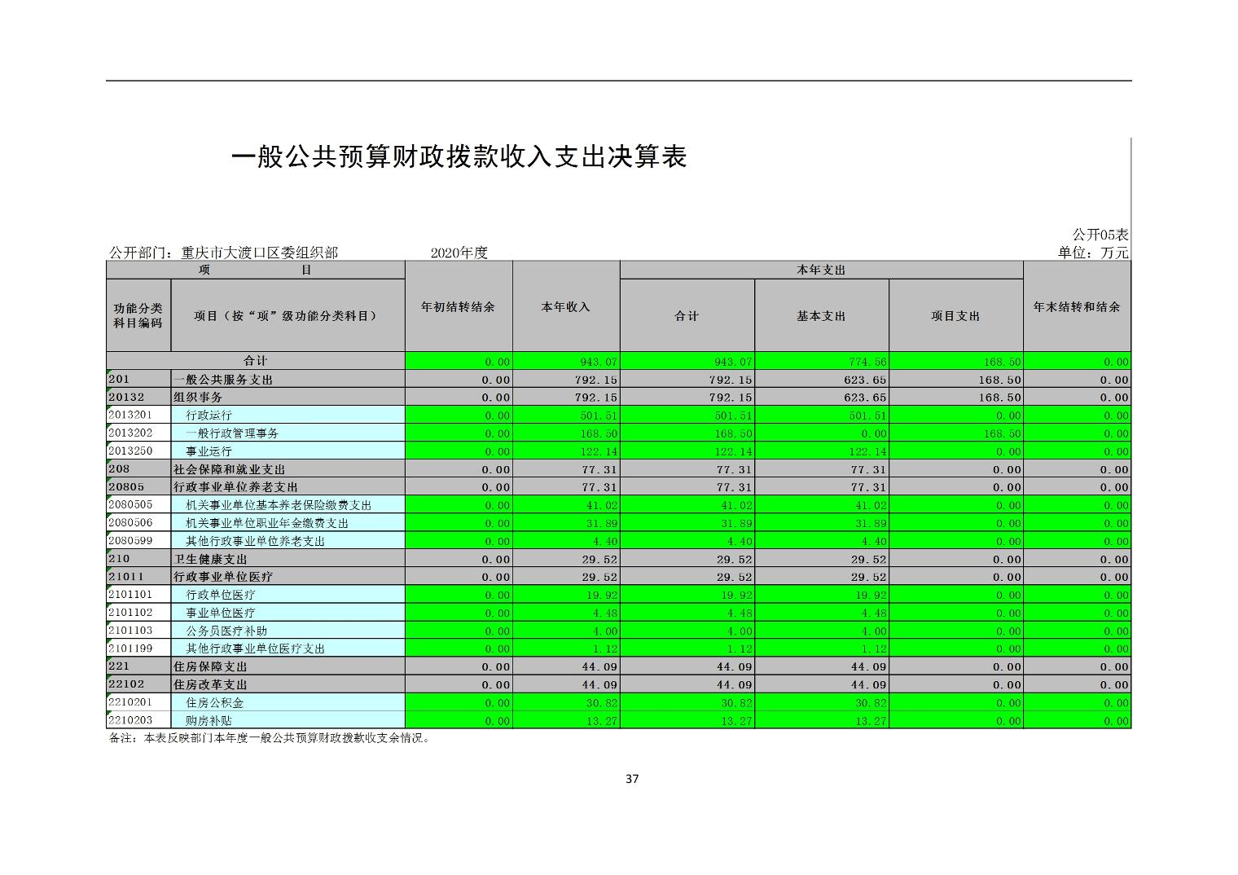This screenshot has height=875, width=1238.
Task: Click the 本年支出 merged header cell
Action: click(x=820, y=270)
